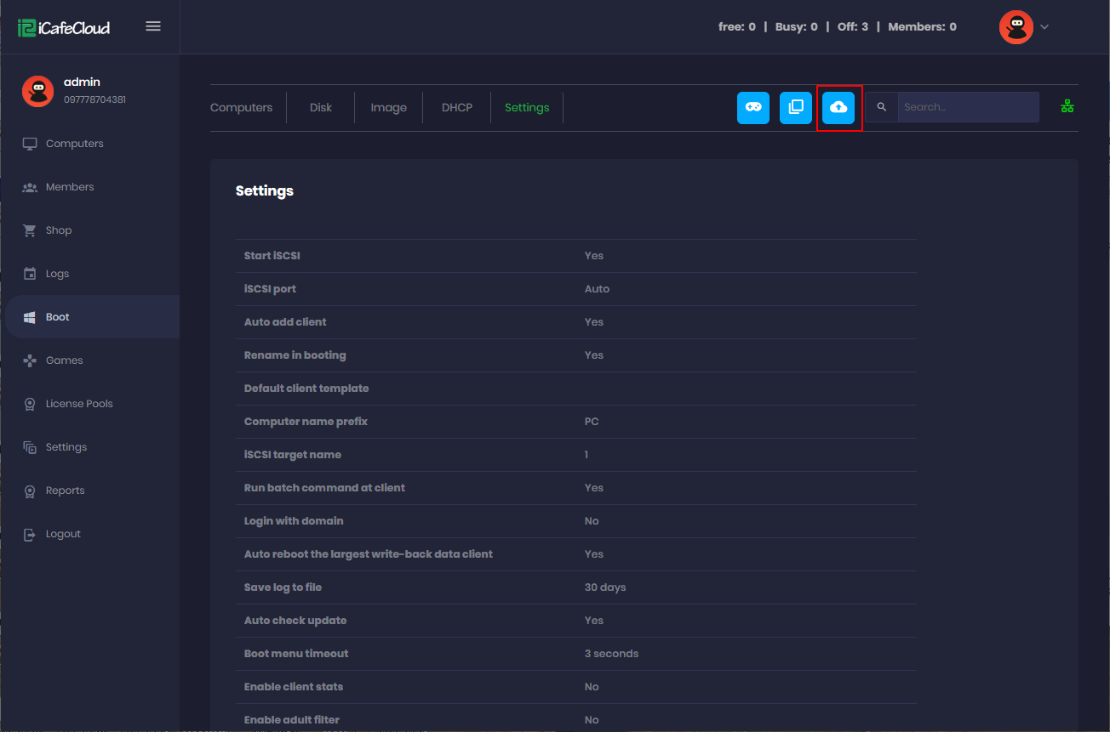Click the copy image toolbar icon
Screen dimensions: 1110x732
pos(795,107)
